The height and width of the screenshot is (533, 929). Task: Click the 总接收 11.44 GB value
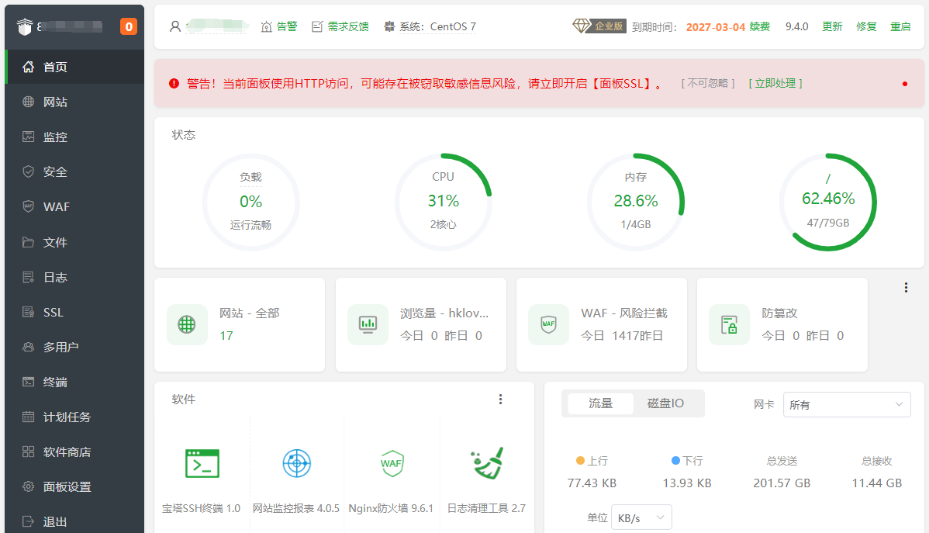point(877,483)
